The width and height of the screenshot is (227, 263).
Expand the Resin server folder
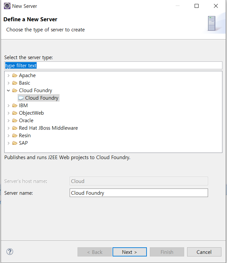coord(9,136)
